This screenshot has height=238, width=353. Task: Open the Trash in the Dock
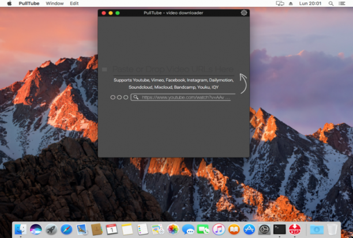point(332,229)
